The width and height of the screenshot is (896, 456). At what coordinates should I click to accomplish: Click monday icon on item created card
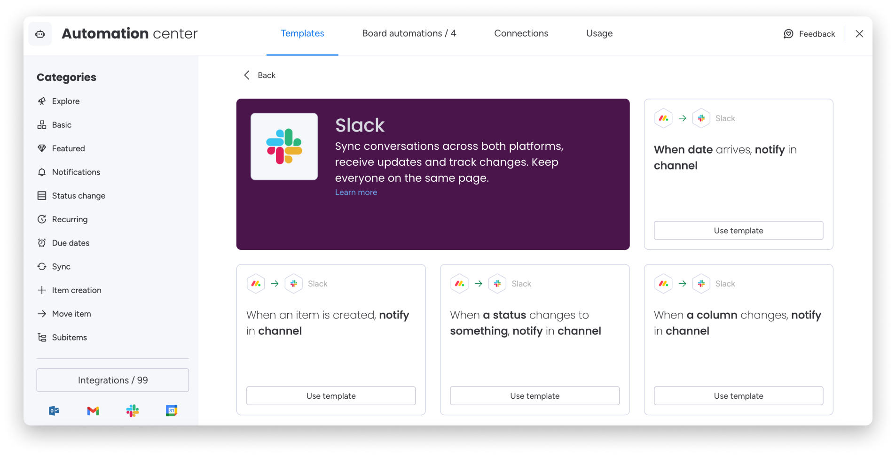click(x=256, y=284)
